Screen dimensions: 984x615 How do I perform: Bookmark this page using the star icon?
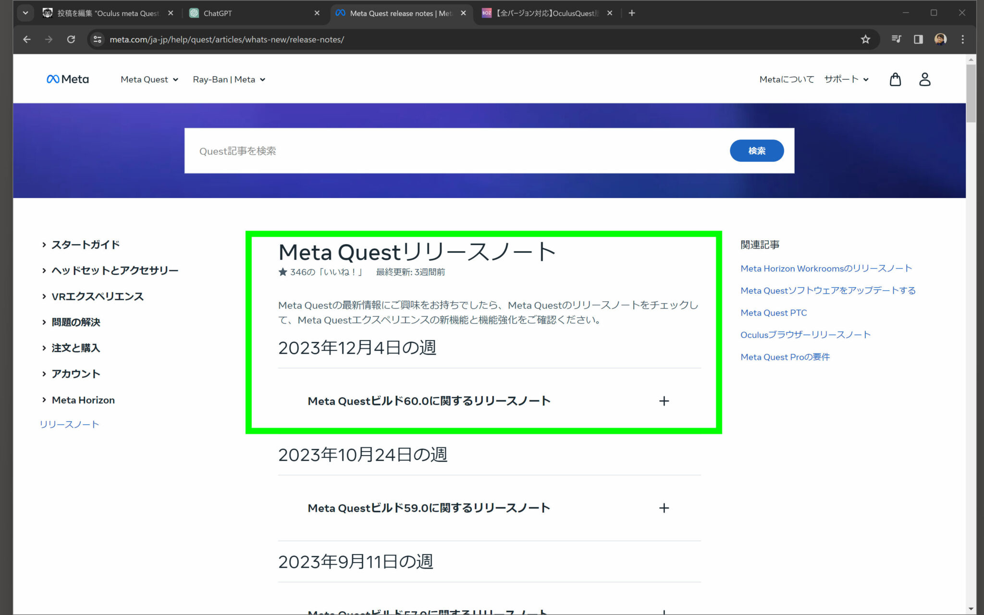coord(865,39)
